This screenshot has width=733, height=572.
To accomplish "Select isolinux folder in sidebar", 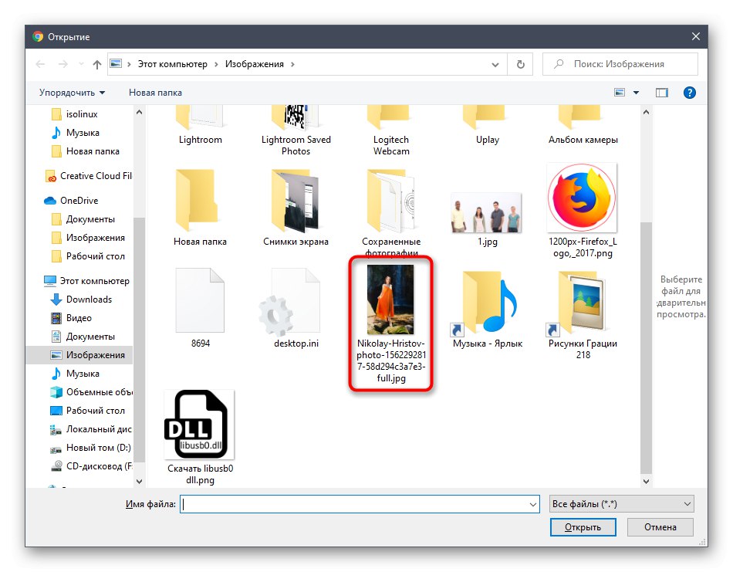I will pyautogui.click(x=75, y=114).
